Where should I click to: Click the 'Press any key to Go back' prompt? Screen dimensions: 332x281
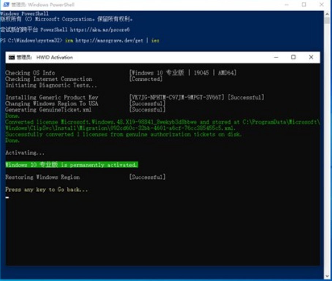tap(46, 190)
